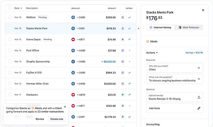Click the red account icon for Home Depot
Image resolution: width=213 pixels, height=127 pixels.
[x=73, y=40]
